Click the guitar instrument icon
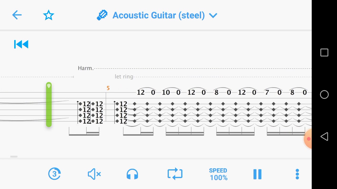Image resolution: width=337 pixels, height=189 pixels. (102, 15)
